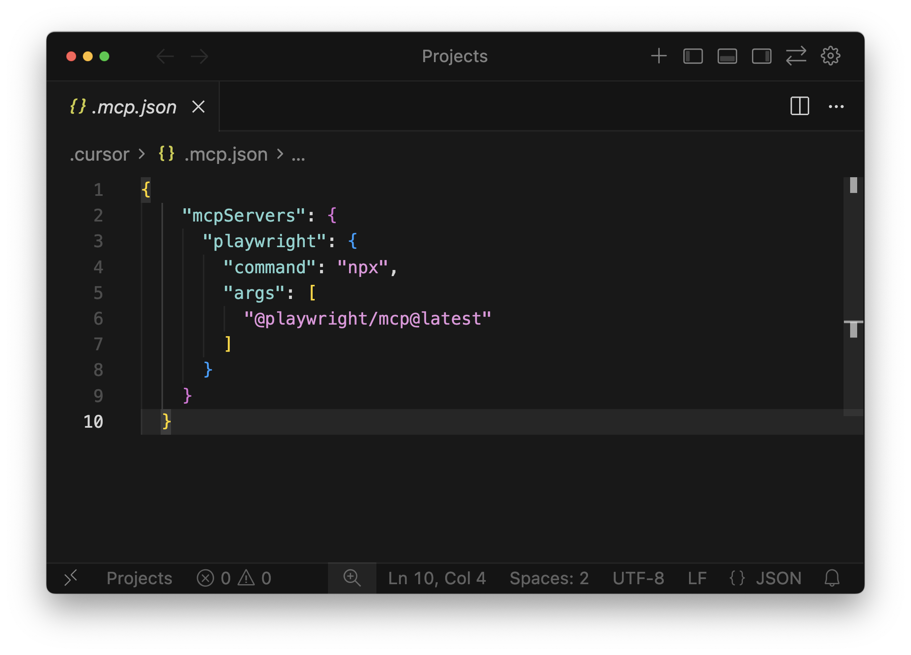Change line endings by clicking LF
This screenshot has height=655, width=911.
[x=697, y=578]
